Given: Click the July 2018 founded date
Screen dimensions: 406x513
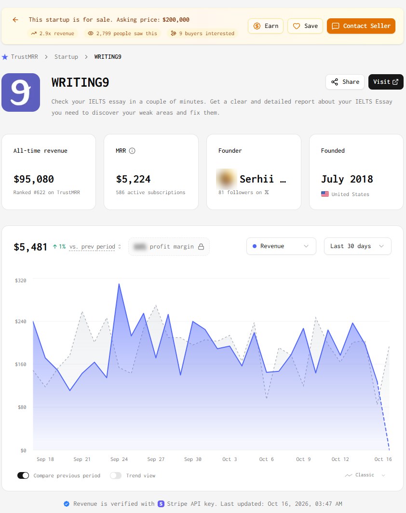Looking at the screenshot, I should (347, 179).
